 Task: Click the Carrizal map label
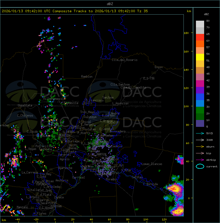(79, 177)
